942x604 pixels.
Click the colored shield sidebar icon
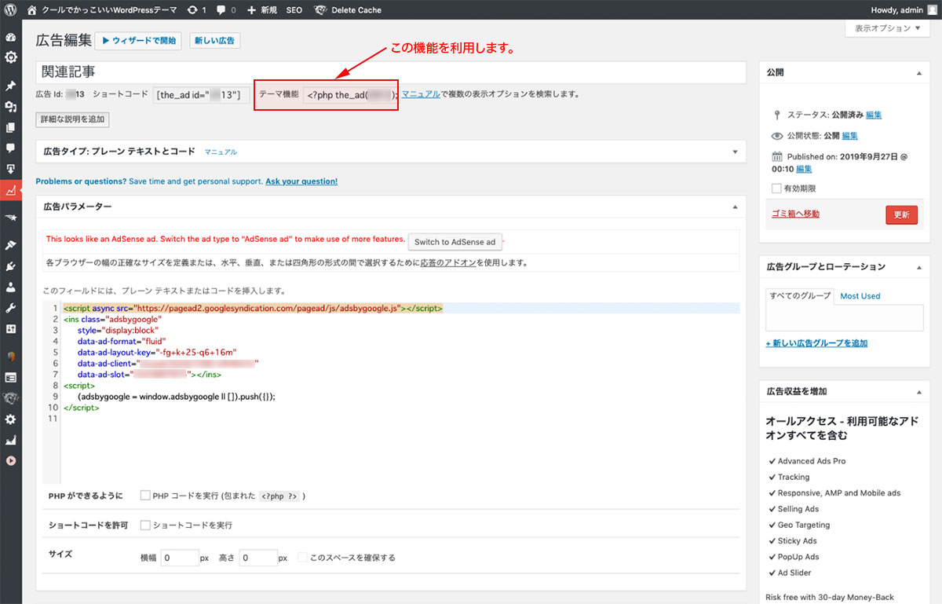(x=11, y=356)
